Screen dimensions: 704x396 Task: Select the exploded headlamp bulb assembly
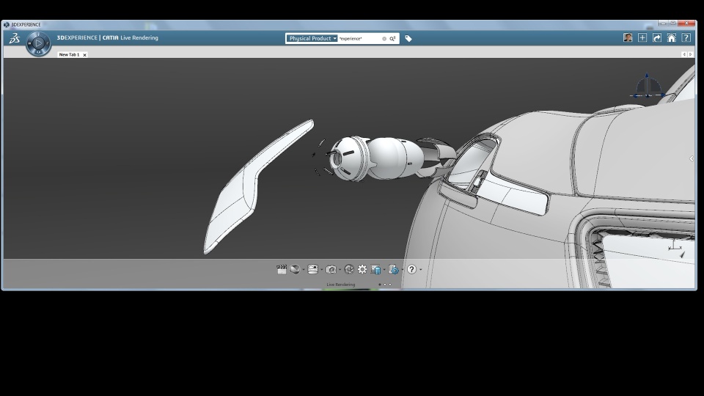384,158
